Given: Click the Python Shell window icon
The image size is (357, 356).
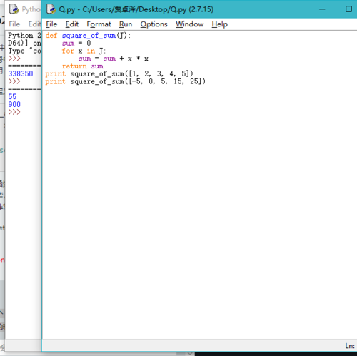Looking at the screenshot, I should (x=14, y=9).
